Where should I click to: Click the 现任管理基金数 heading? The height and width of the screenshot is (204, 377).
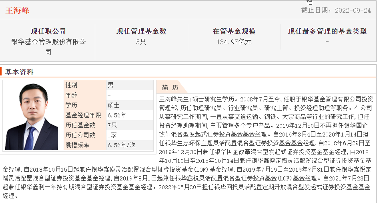141,31
